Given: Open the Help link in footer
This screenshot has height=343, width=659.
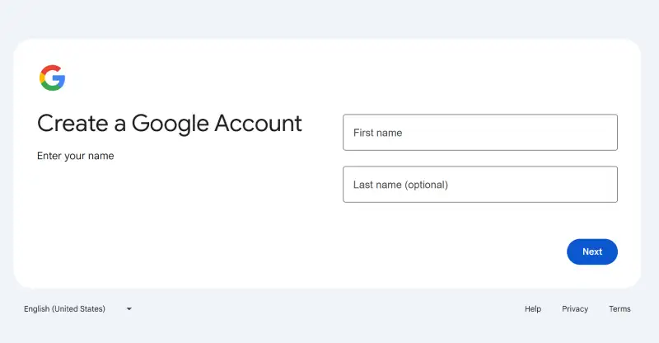Looking at the screenshot, I should coord(533,309).
